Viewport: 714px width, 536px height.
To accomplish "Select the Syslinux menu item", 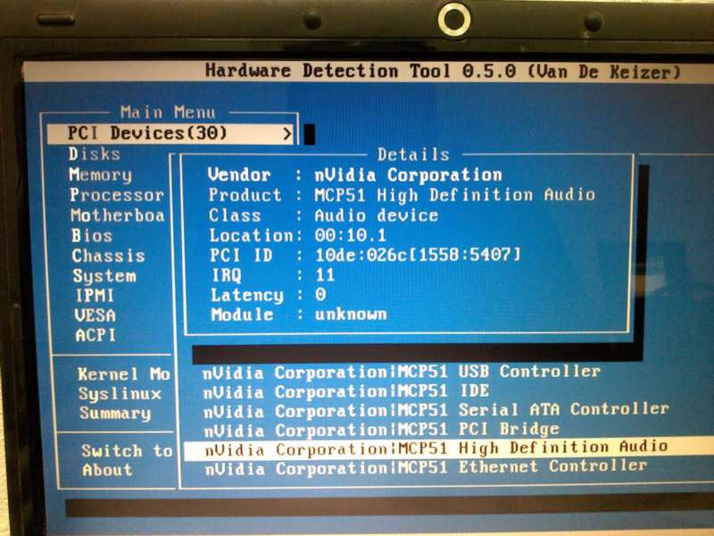I will point(120,394).
